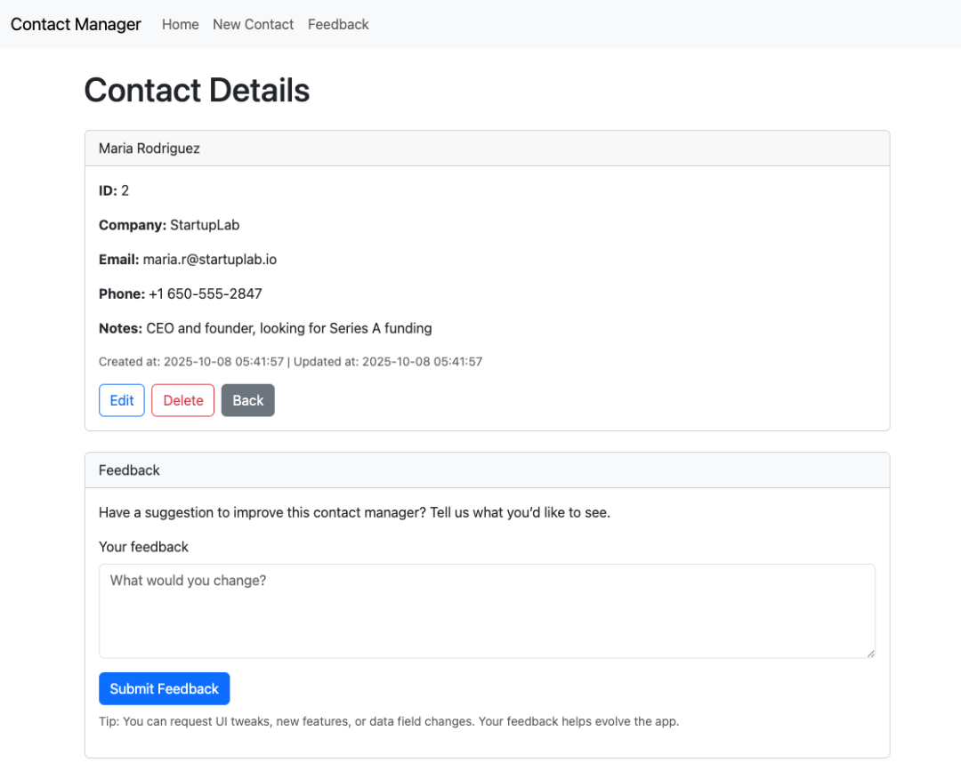Click the email address maria.r@startuplab.io

point(209,260)
